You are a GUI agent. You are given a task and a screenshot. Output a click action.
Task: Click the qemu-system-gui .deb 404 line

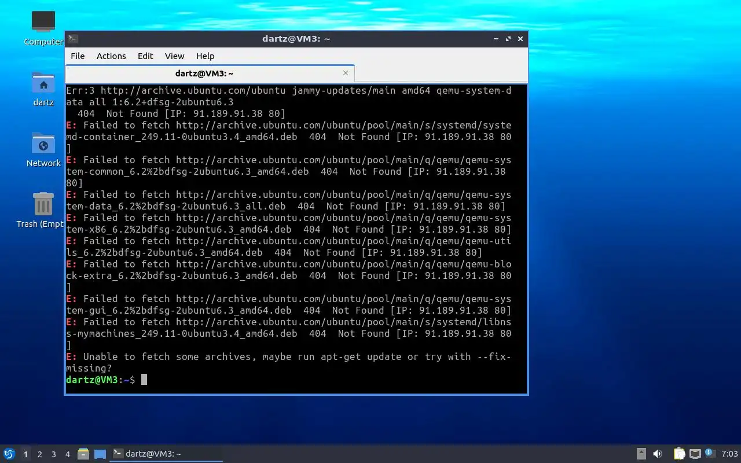pyautogui.click(x=288, y=310)
